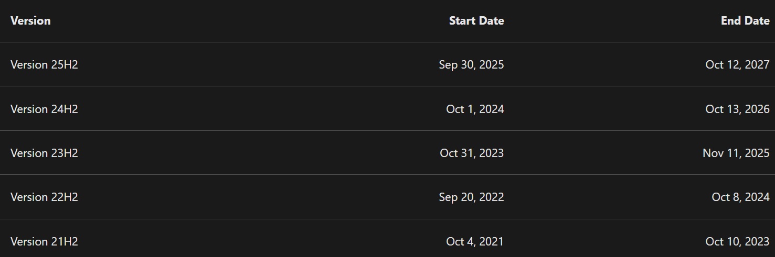Click end date Oct 10, 2023
The width and height of the screenshot is (775, 257).
(737, 241)
